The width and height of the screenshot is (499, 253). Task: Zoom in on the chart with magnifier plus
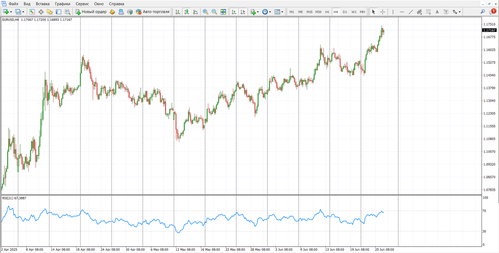coord(205,12)
